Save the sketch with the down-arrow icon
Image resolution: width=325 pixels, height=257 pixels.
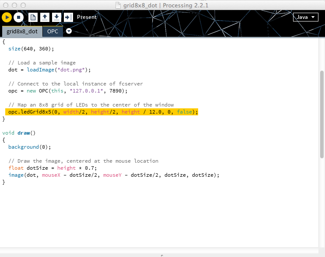(56, 17)
